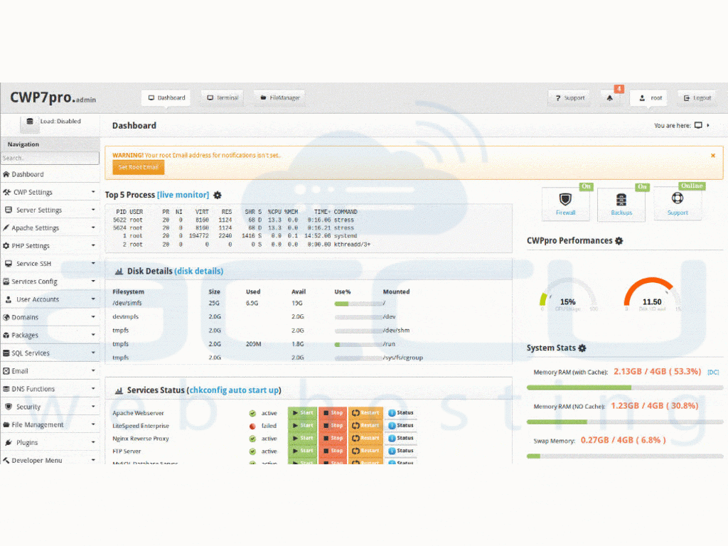The image size is (728, 546).
Task: Click the User Accounts person icon
Action: (x=9, y=299)
